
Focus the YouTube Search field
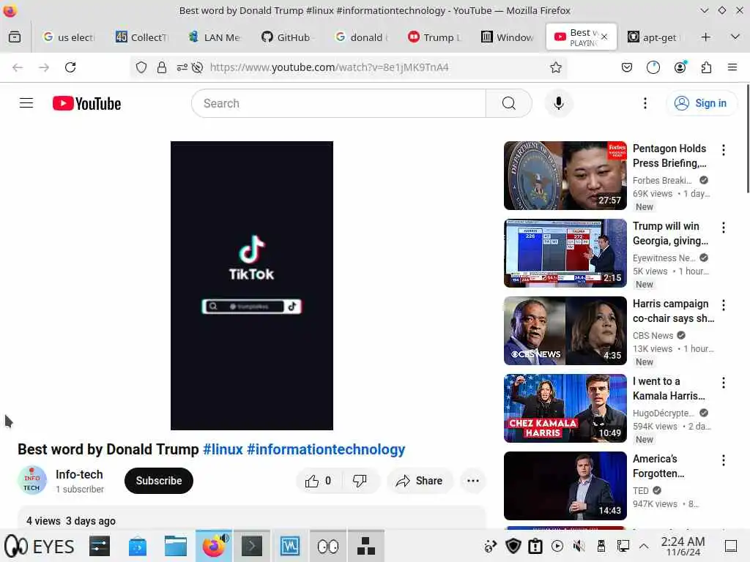click(338, 103)
